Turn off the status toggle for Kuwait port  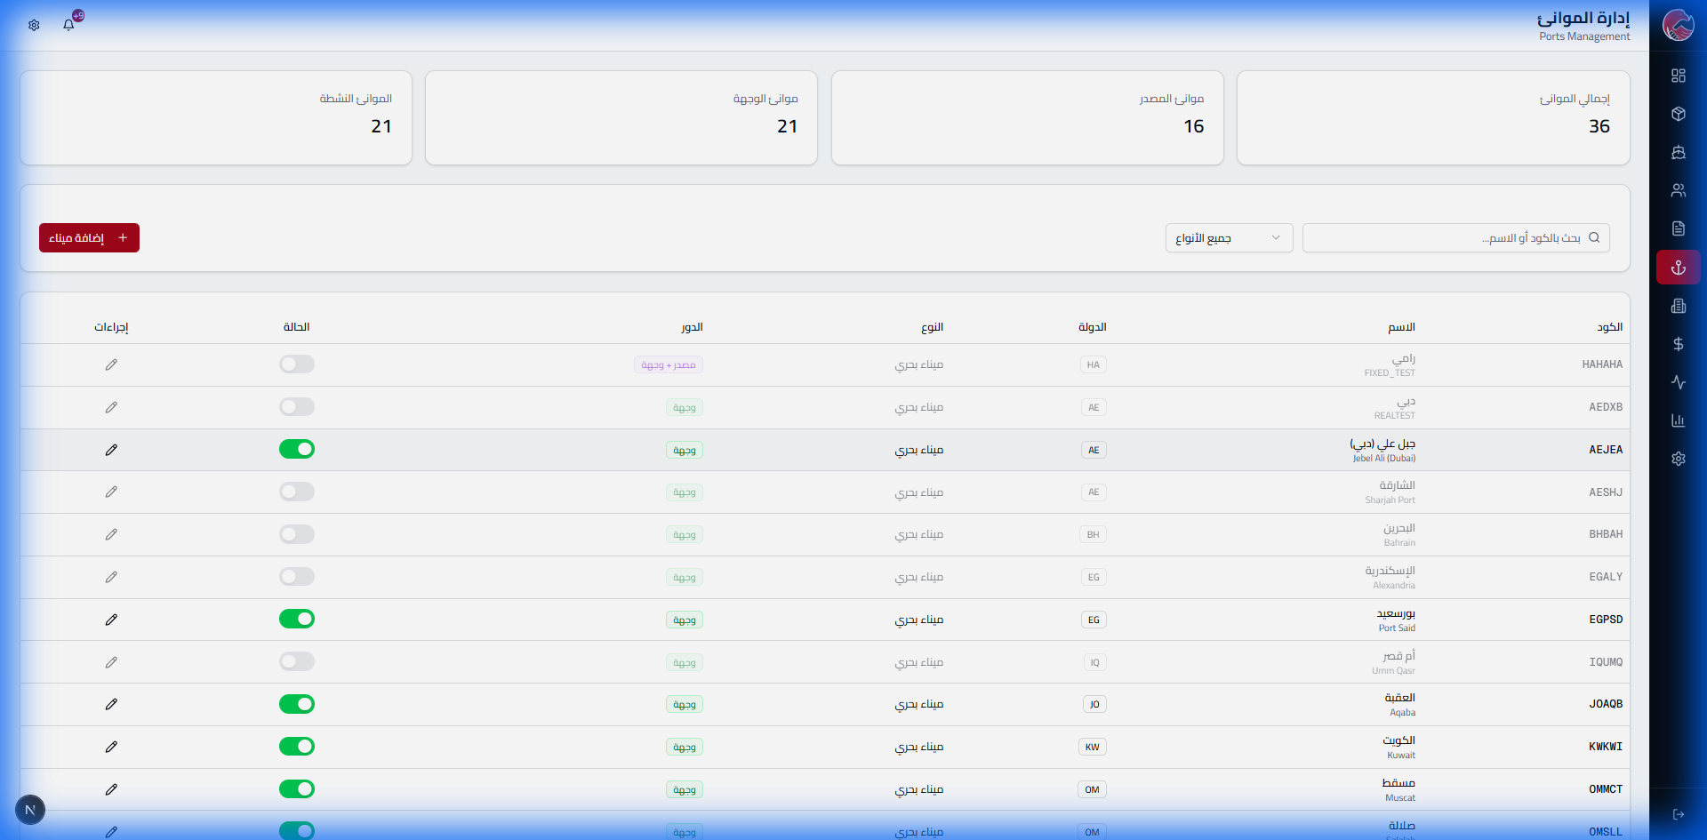coord(297,747)
